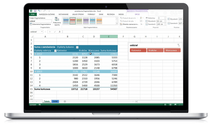Clear the filter on the oddział slicer
The height and width of the screenshot is (125, 212).
tap(179, 45)
